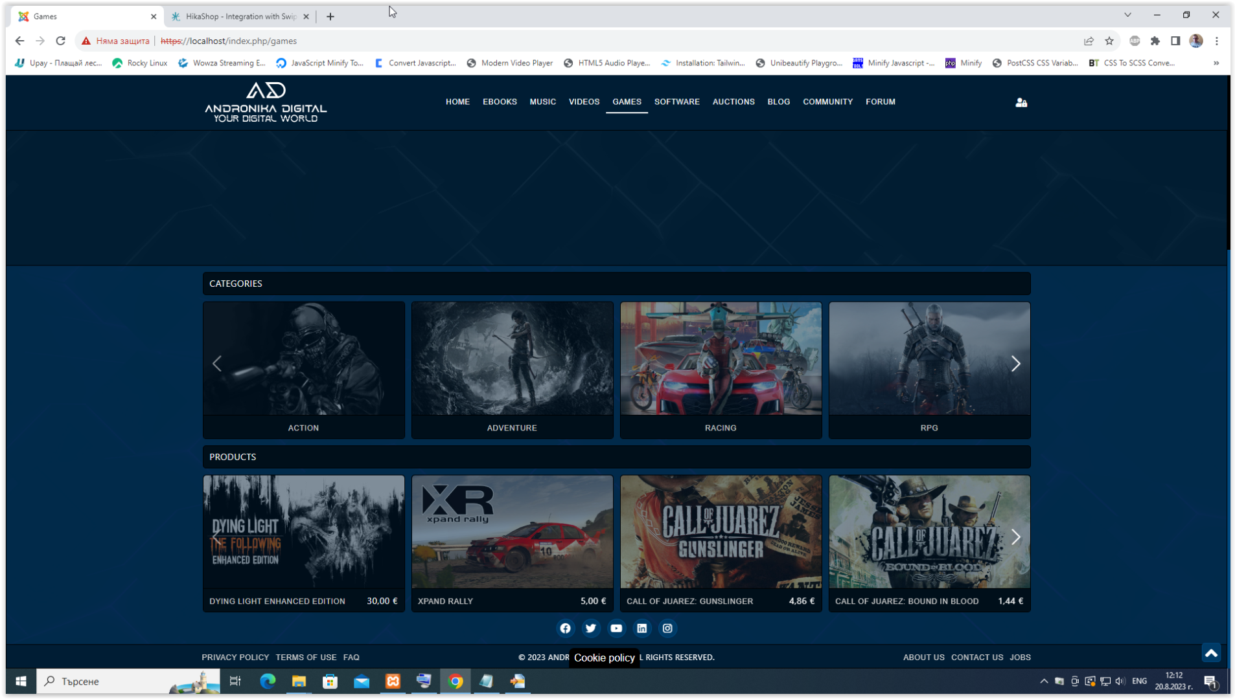This screenshot has height=699, width=1235.
Task: Show next categories with right carousel arrow
Action: 1015,364
